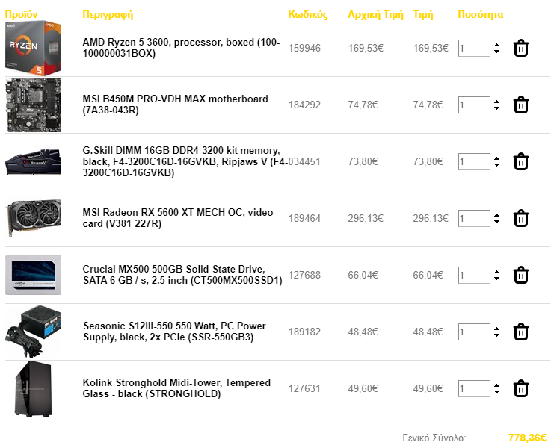
Task: Trash the G.Skill 16GB DDR4-3200 memory row
Action: pyautogui.click(x=521, y=162)
